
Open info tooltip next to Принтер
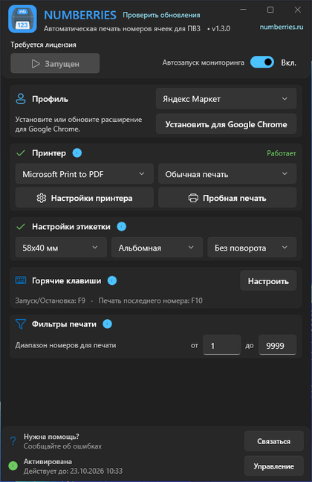tap(77, 152)
